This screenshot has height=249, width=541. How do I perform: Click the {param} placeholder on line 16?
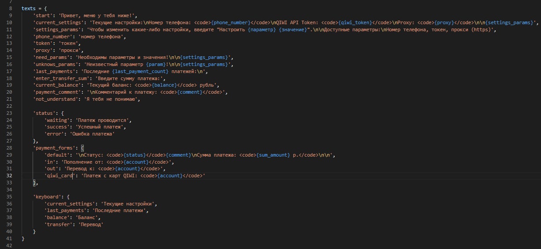(155, 65)
